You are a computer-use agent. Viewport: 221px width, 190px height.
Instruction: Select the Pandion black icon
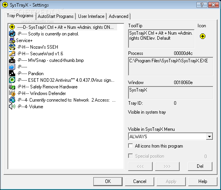click(x=12, y=73)
